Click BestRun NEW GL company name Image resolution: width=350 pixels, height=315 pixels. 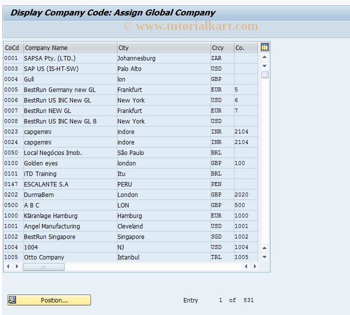pos(70,110)
